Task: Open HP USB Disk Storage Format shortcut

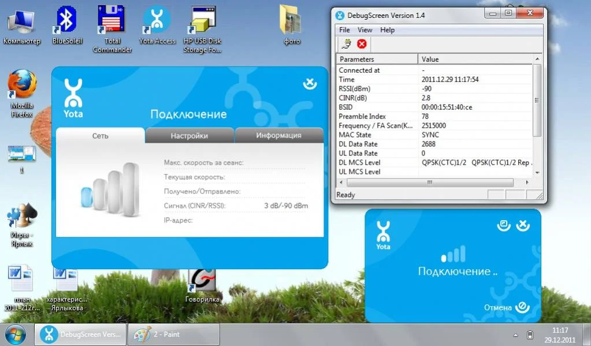Action: (202, 29)
